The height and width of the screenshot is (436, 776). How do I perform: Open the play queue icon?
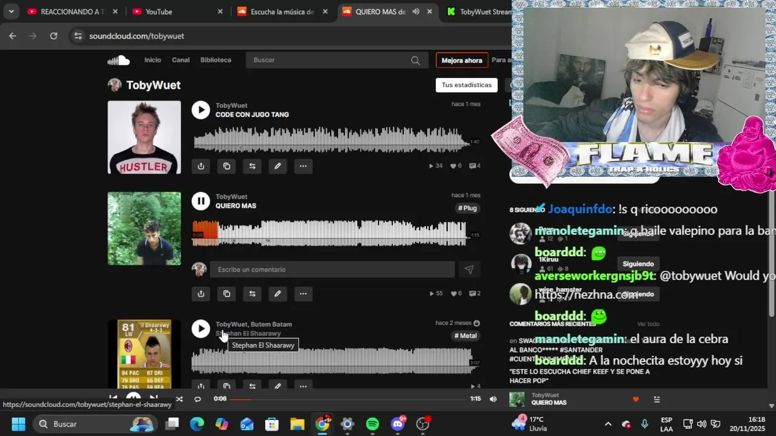point(657,400)
